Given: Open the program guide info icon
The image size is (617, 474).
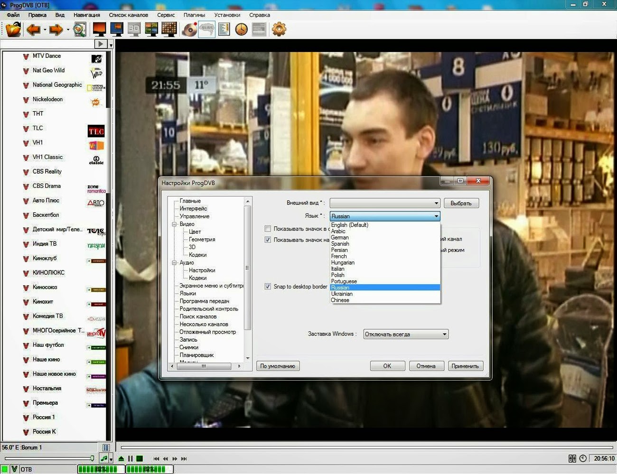Looking at the screenshot, I should click(224, 29).
